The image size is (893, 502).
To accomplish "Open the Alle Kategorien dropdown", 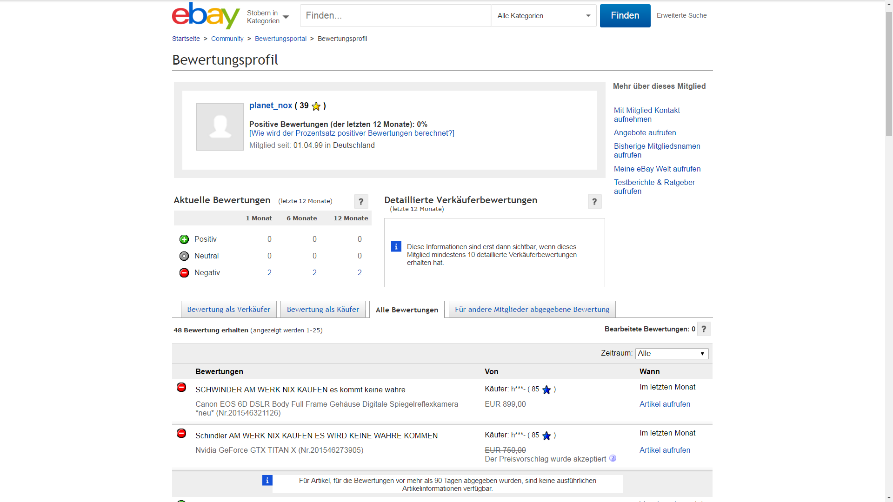I will point(544,16).
